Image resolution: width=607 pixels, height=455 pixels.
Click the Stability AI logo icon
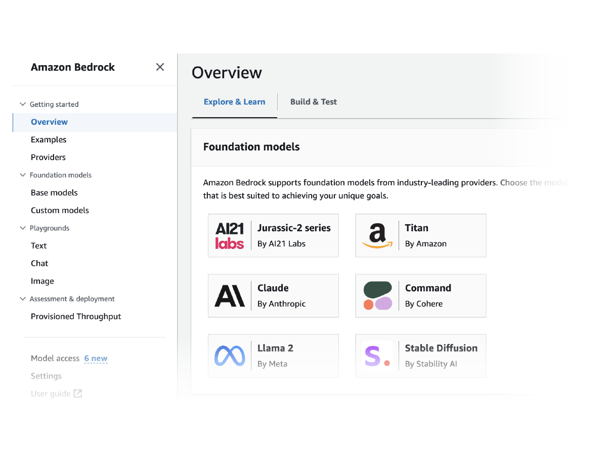377,356
